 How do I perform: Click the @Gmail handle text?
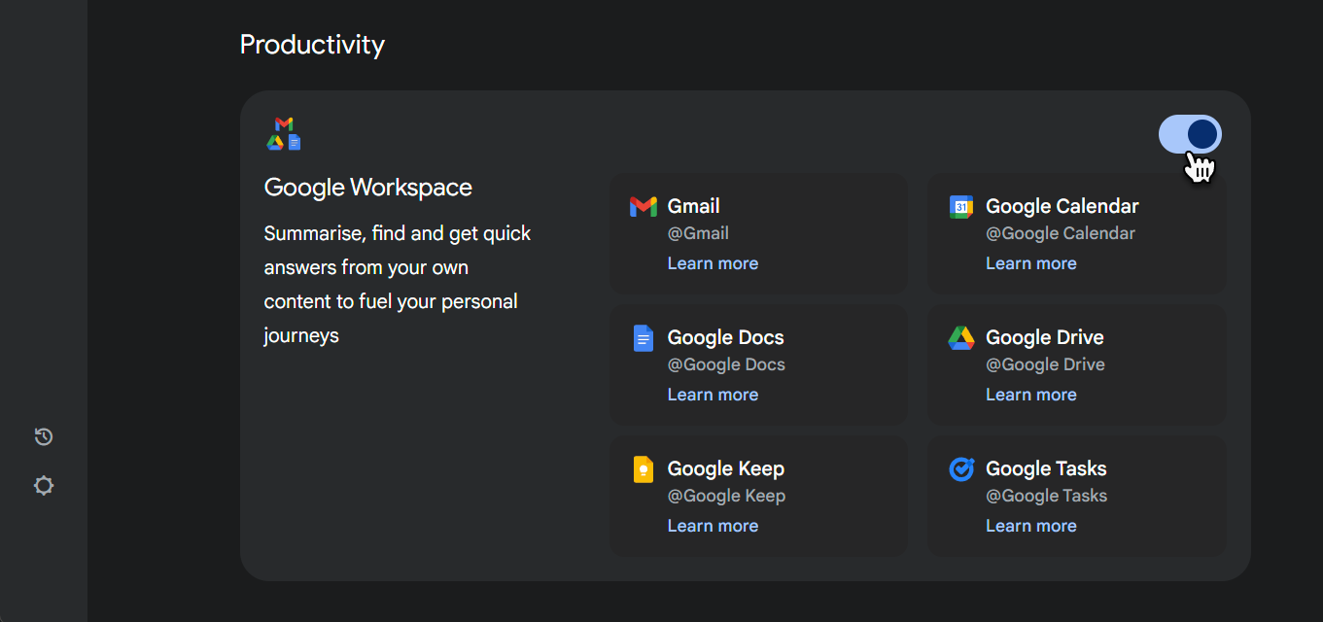[698, 233]
